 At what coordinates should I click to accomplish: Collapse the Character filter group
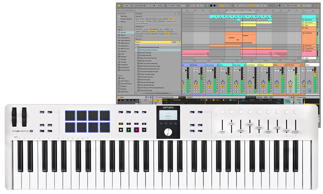pyautogui.click(x=144, y=26)
